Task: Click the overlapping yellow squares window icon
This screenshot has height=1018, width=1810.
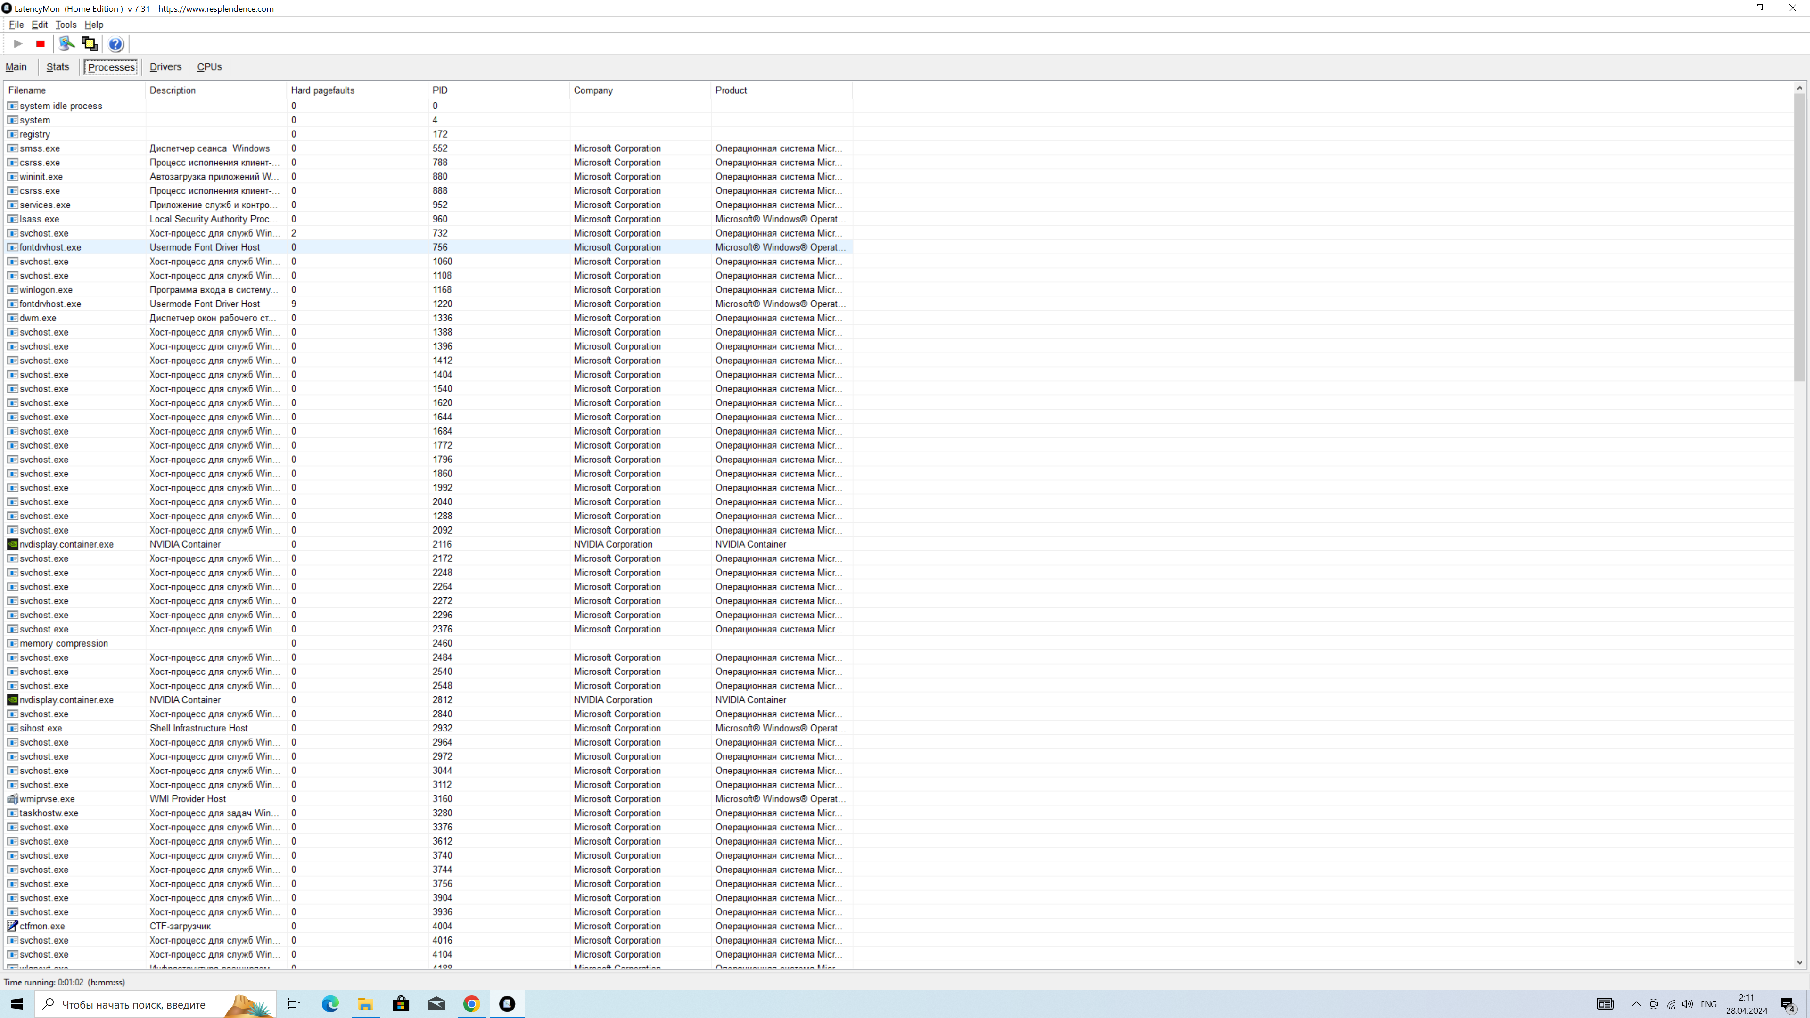Action: pyautogui.click(x=89, y=43)
